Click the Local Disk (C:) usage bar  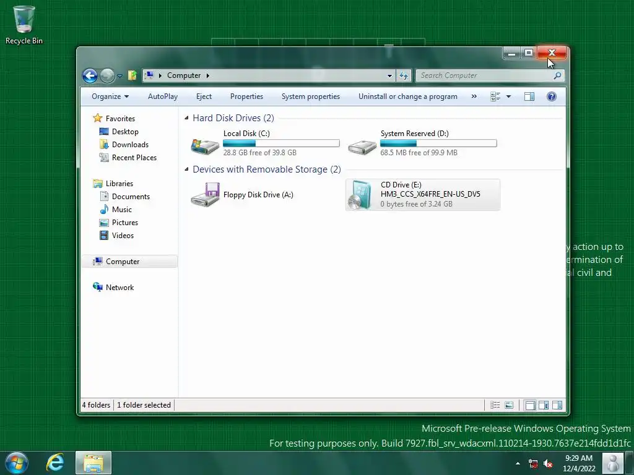pyautogui.click(x=281, y=143)
